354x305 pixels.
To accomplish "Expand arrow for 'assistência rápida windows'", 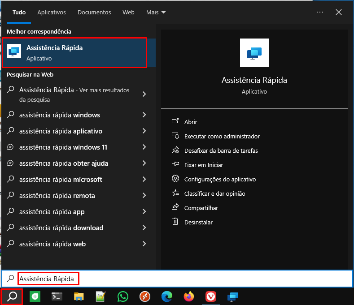I will pyautogui.click(x=144, y=115).
